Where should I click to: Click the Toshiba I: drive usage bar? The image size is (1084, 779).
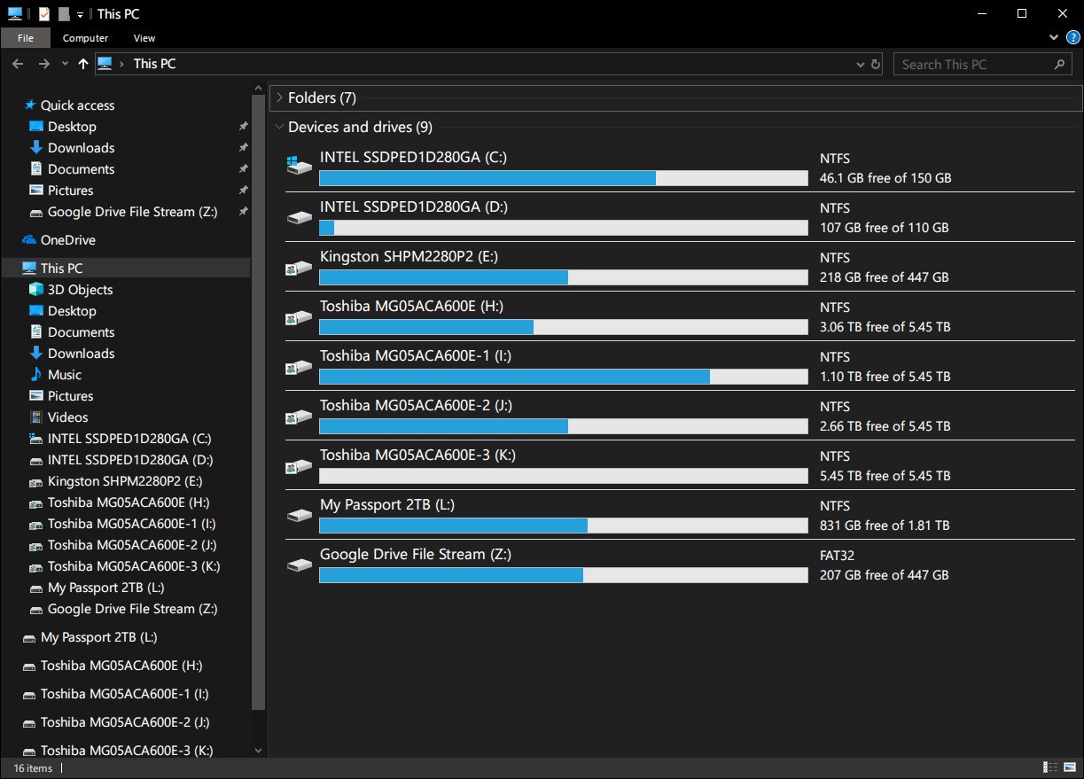[x=563, y=377]
